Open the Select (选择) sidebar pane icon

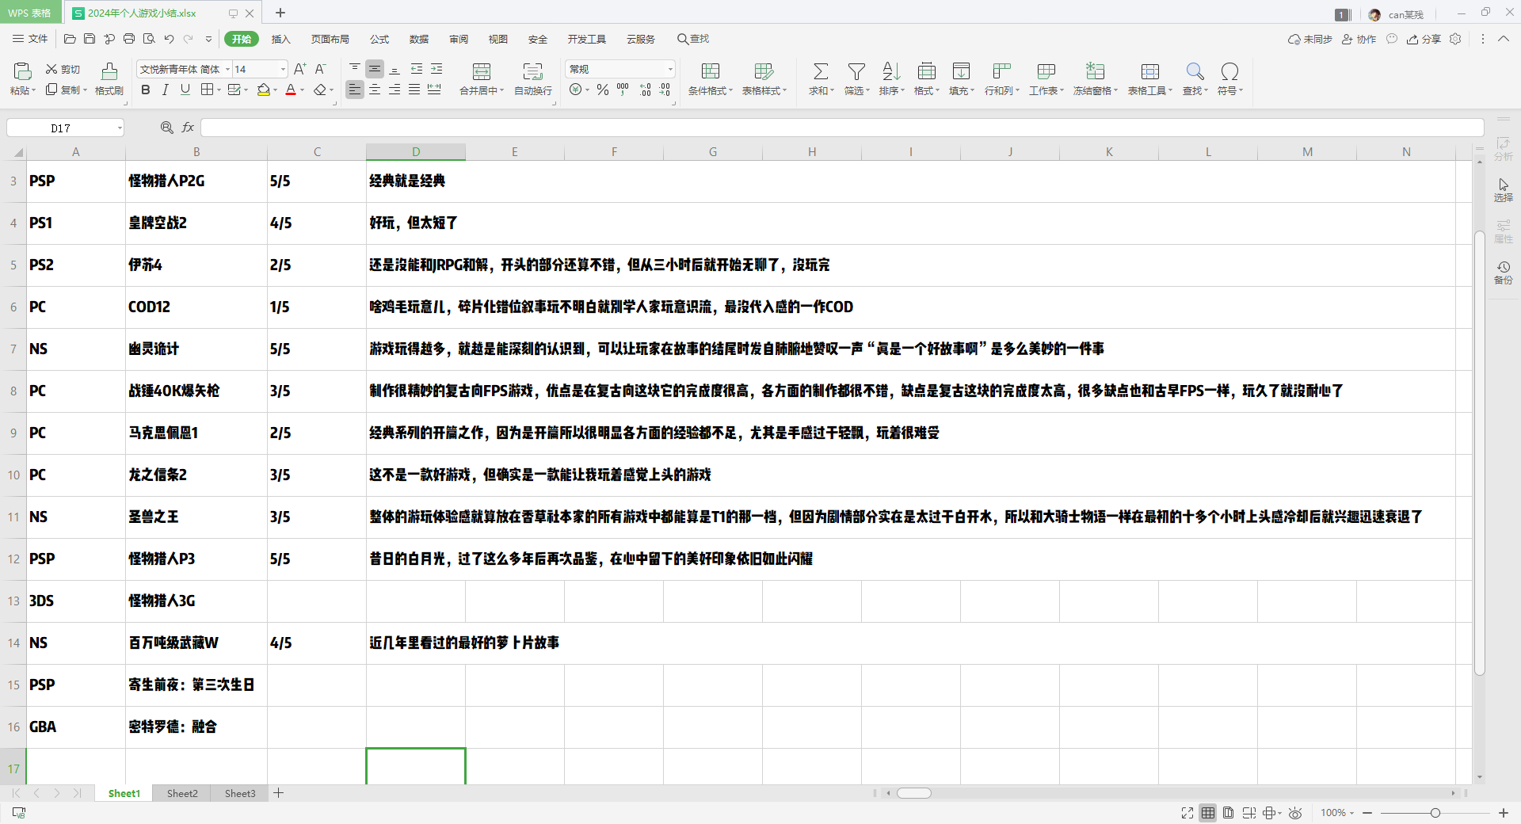pos(1503,189)
